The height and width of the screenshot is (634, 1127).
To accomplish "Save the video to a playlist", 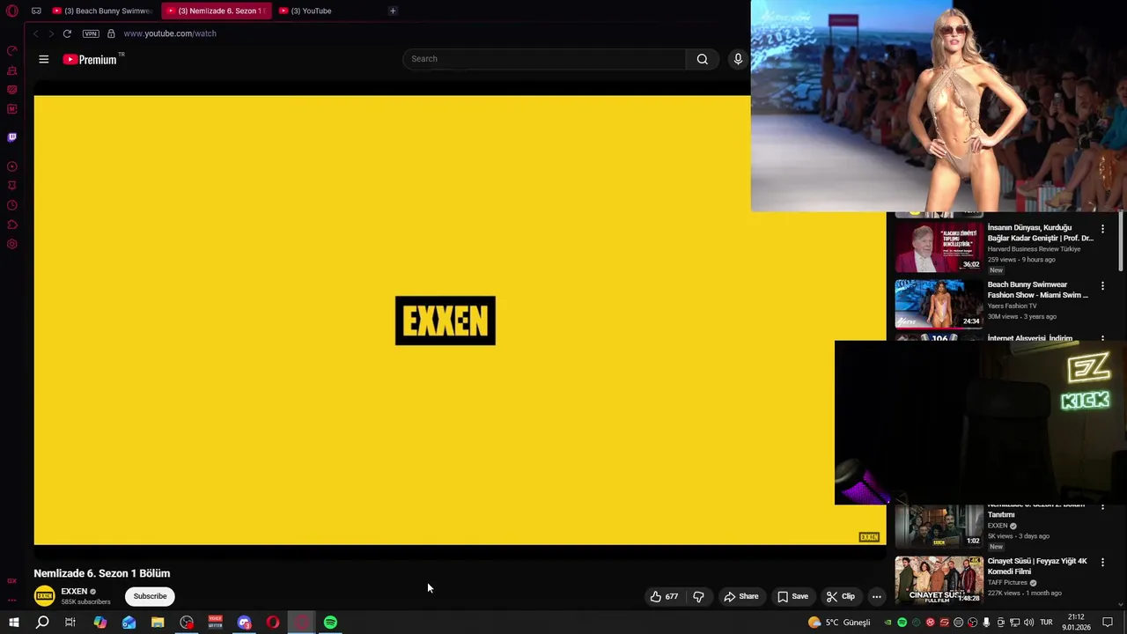I will [792, 596].
